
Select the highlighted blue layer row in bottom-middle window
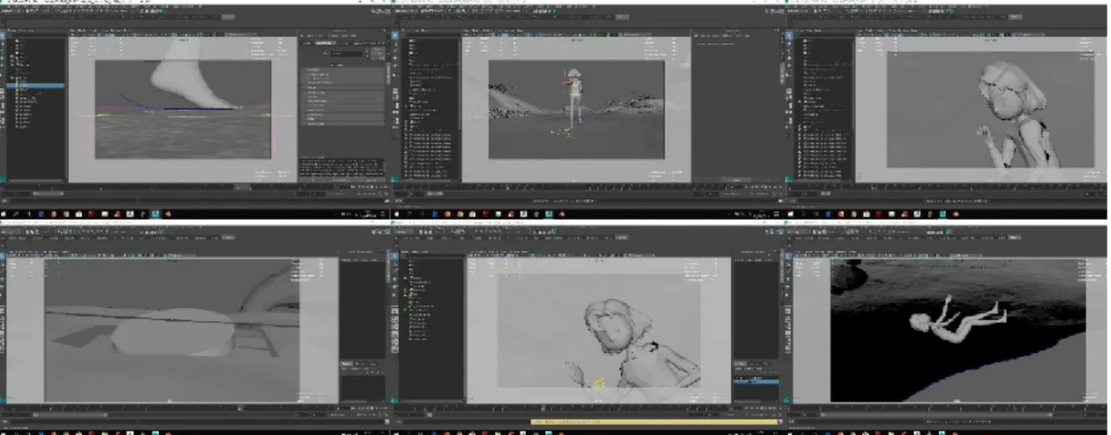(x=757, y=381)
